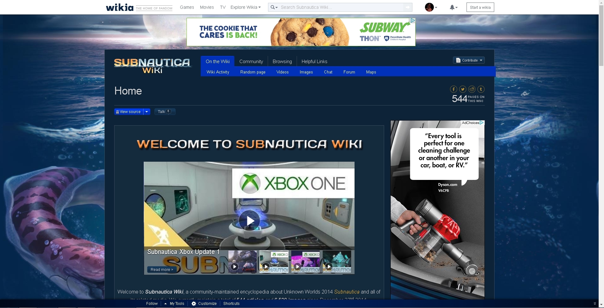The width and height of the screenshot is (604, 308).
Task: Click the Customize gear icon
Action: coord(194,304)
